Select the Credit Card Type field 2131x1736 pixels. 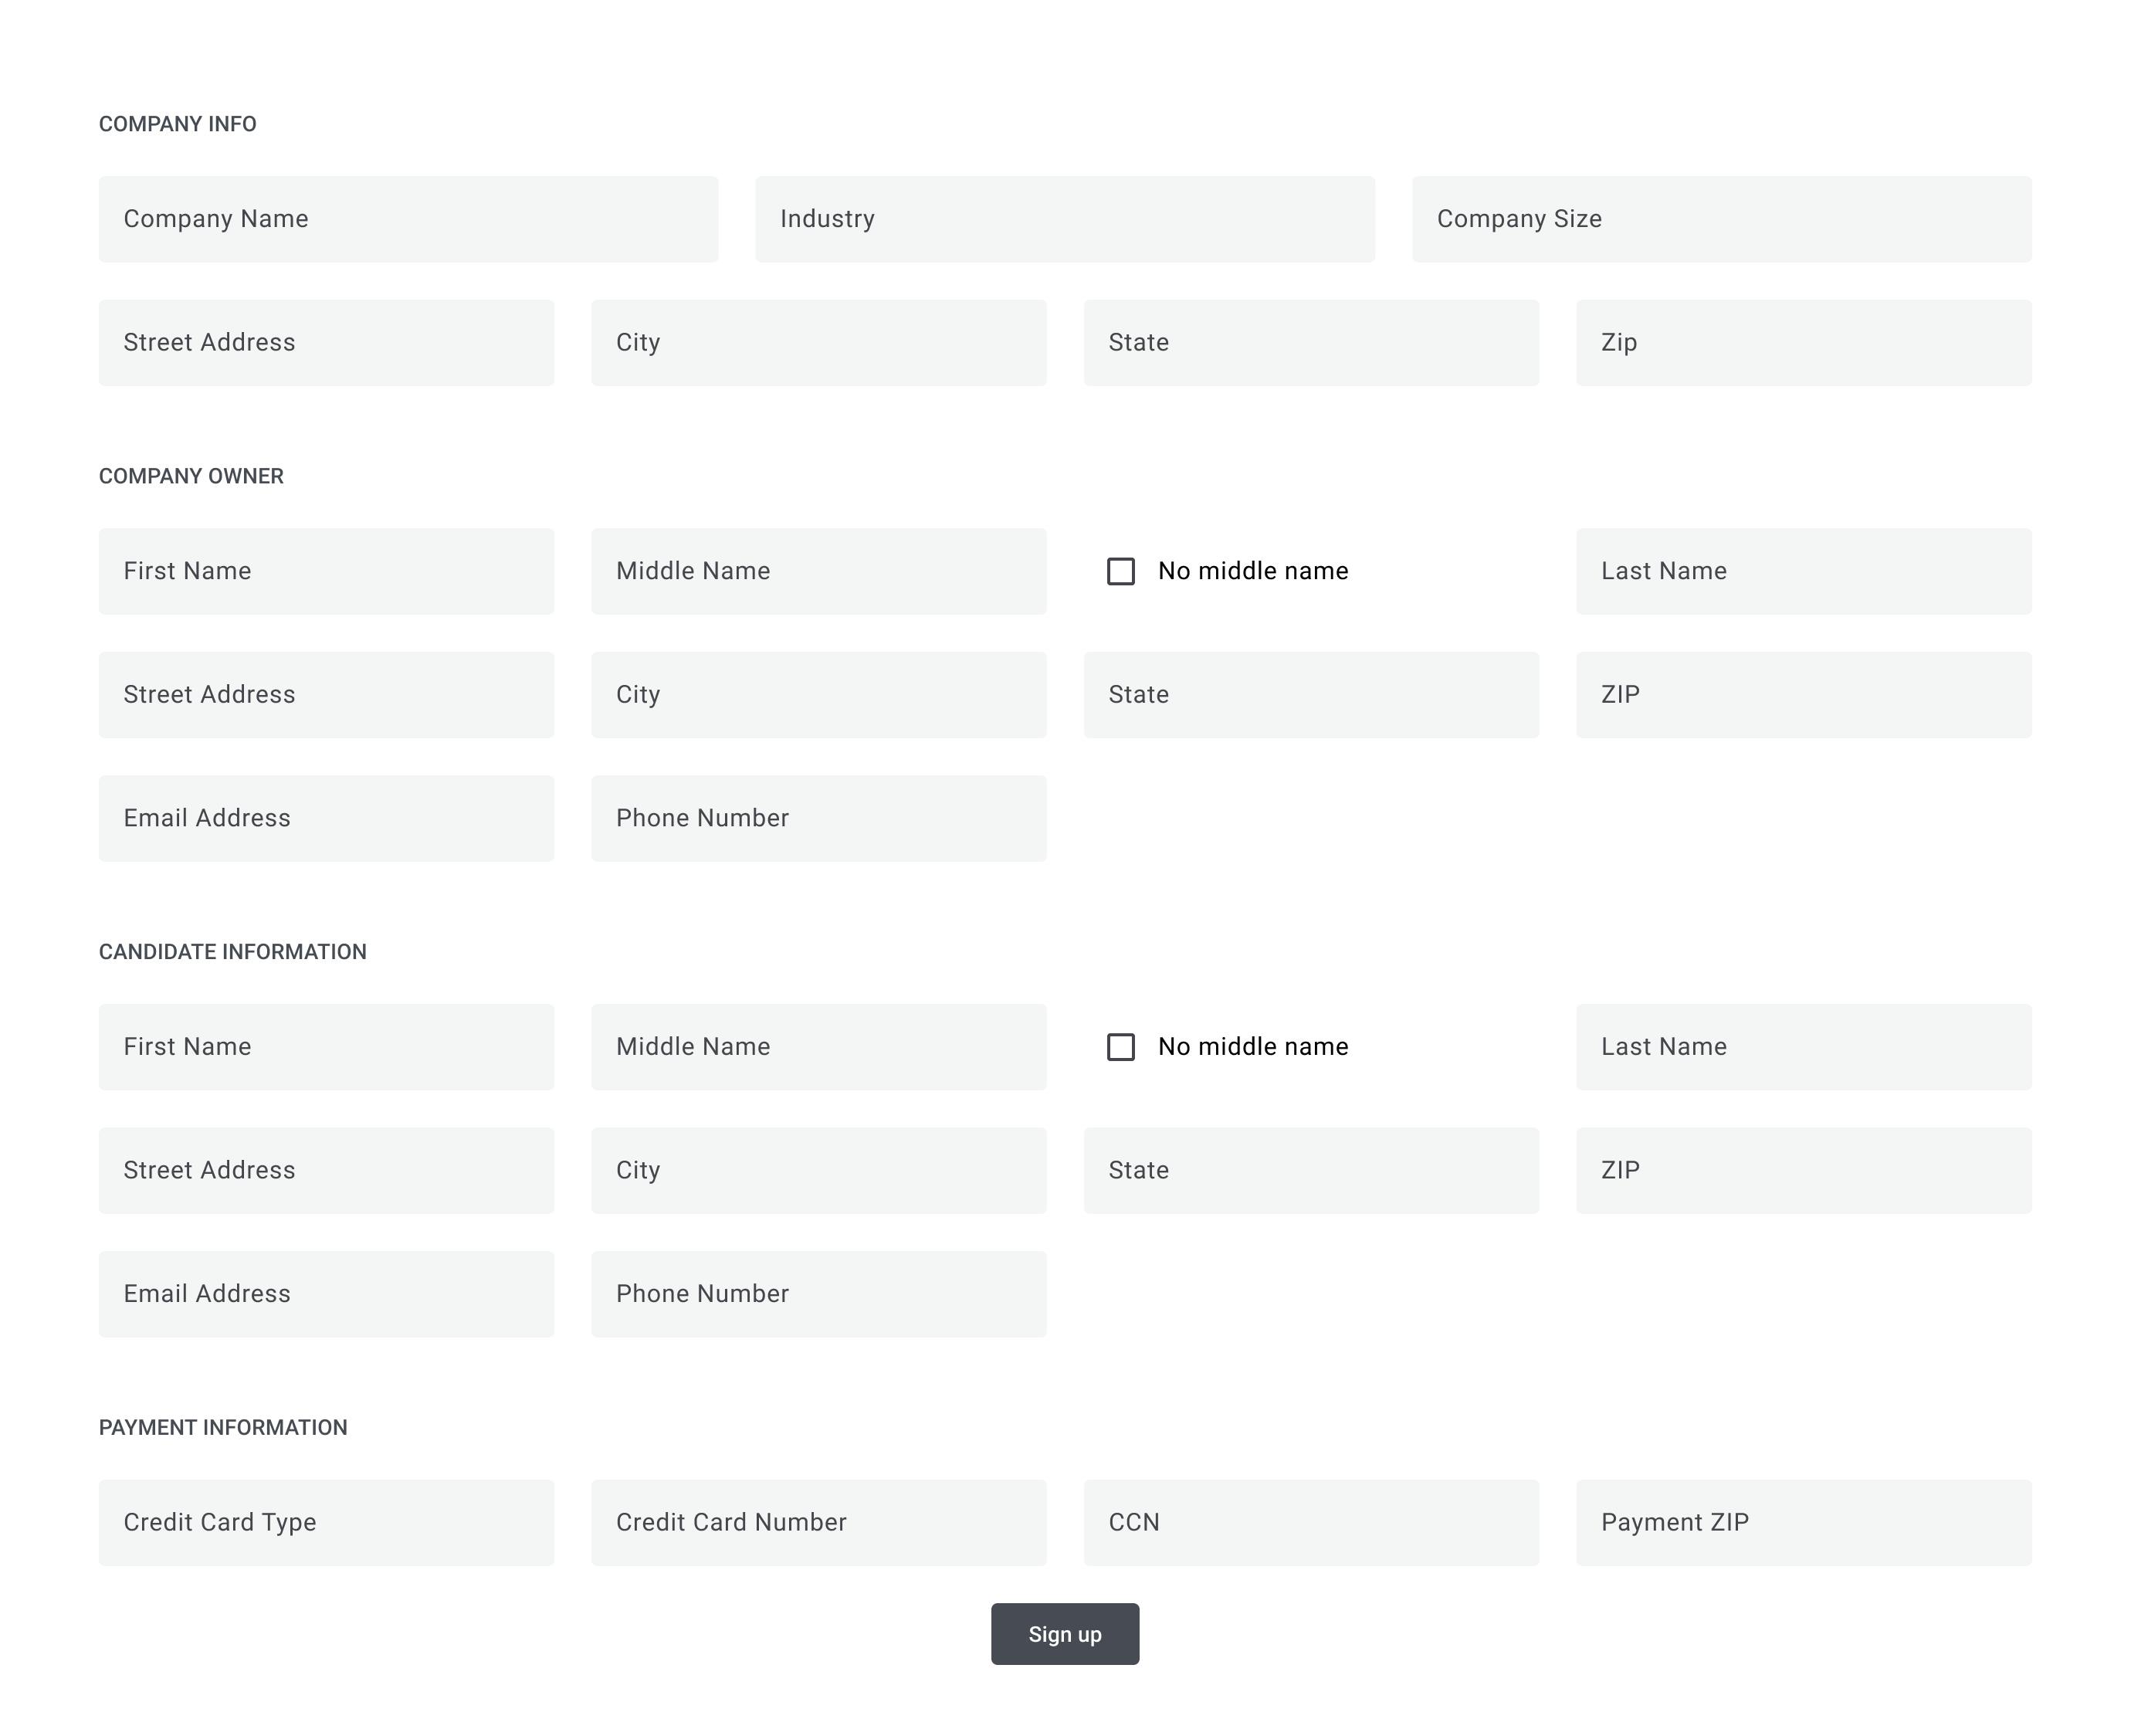[326, 1523]
